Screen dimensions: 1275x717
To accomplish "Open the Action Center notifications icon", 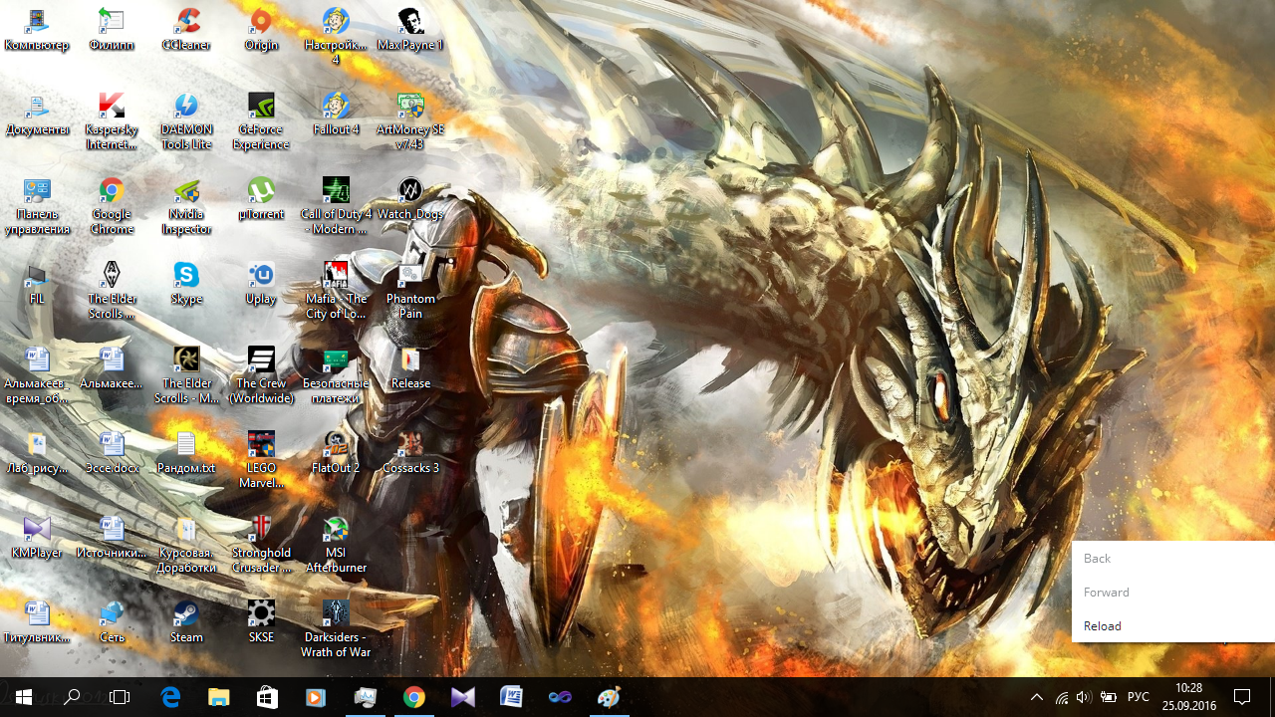I will click(1242, 697).
